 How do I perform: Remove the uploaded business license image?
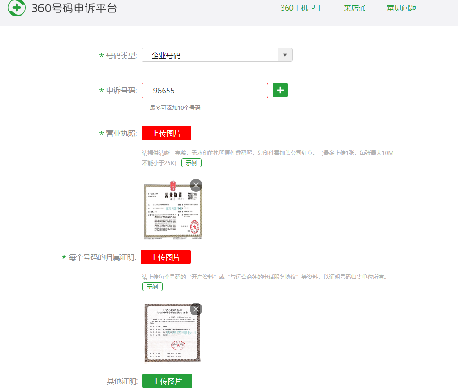pyautogui.click(x=196, y=185)
